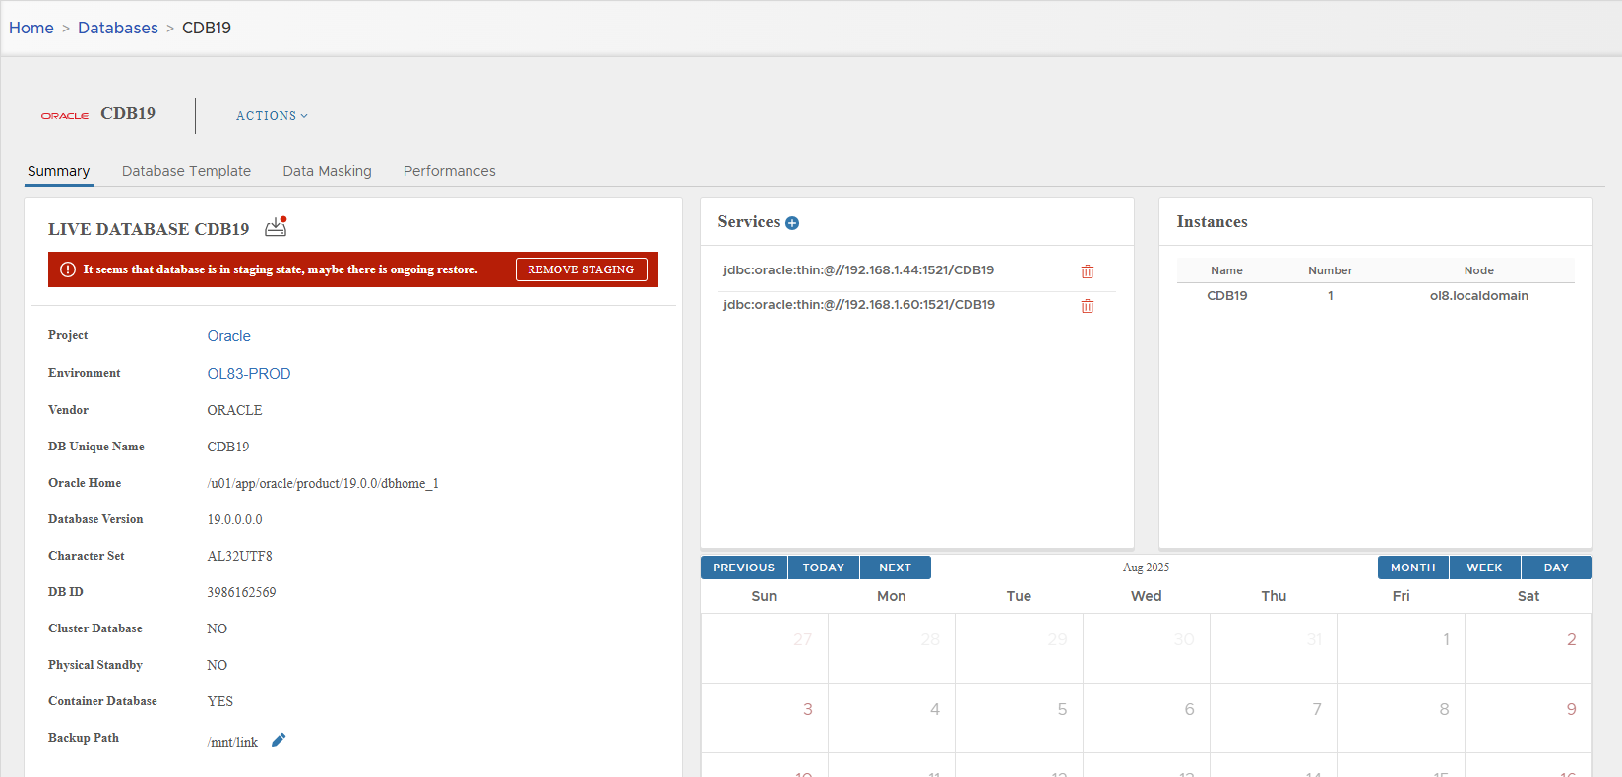The image size is (1622, 777).
Task: Switch calendar to WEEK view
Action: [x=1484, y=568]
